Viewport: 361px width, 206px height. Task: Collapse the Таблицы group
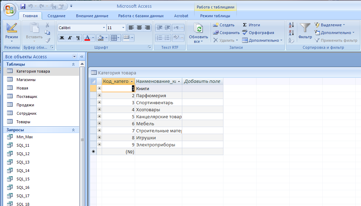point(73,64)
